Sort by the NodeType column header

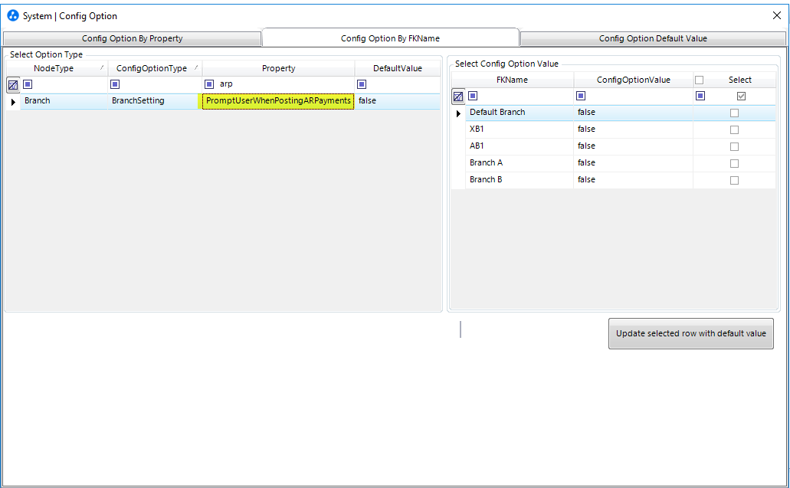[x=57, y=68]
